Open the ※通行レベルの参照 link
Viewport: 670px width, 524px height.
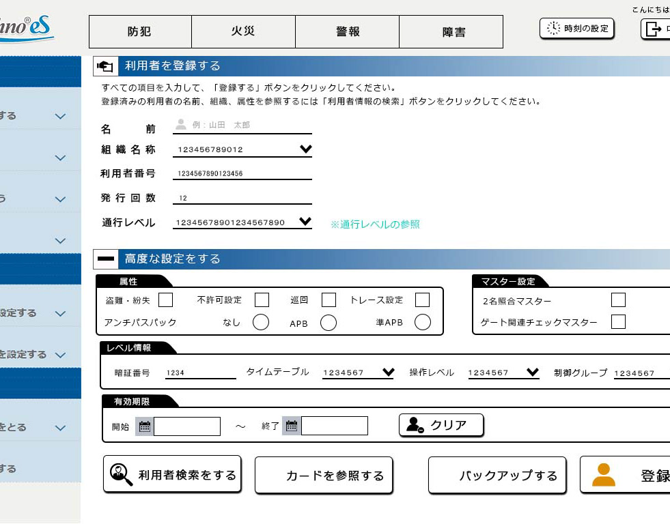coord(375,224)
